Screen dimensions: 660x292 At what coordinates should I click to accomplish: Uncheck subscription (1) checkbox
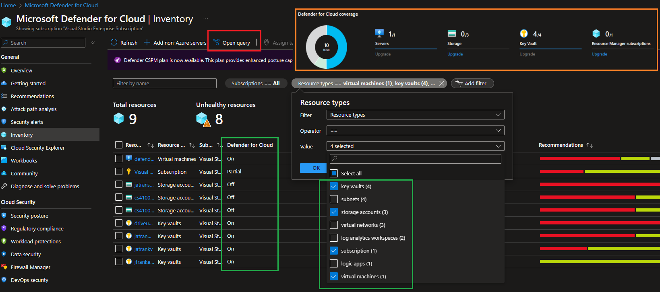point(334,251)
